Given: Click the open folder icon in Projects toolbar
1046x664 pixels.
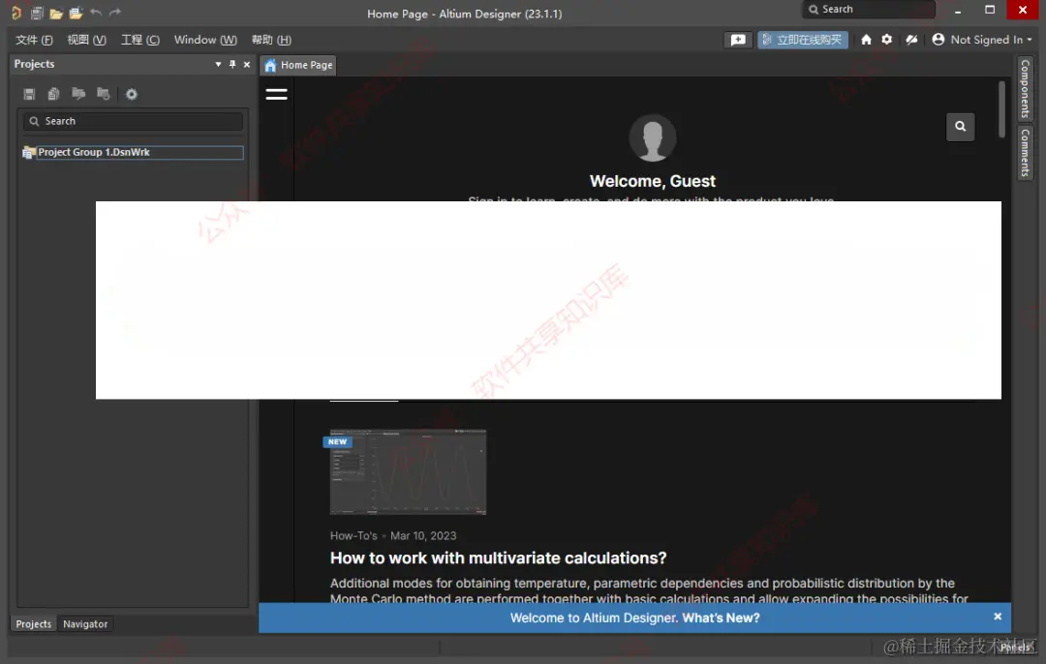Looking at the screenshot, I should pos(78,94).
